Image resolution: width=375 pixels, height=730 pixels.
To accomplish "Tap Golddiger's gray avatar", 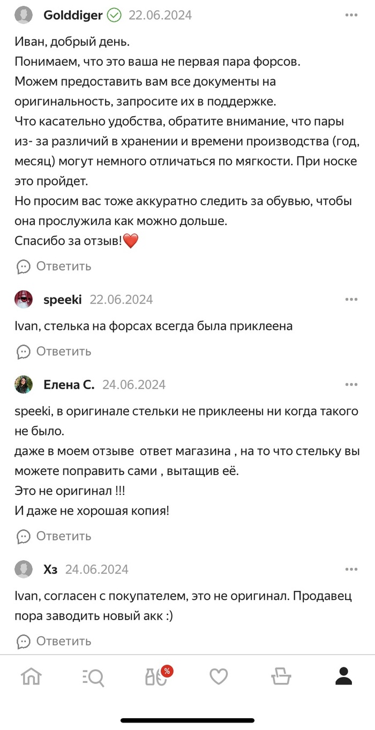I will click(24, 16).
